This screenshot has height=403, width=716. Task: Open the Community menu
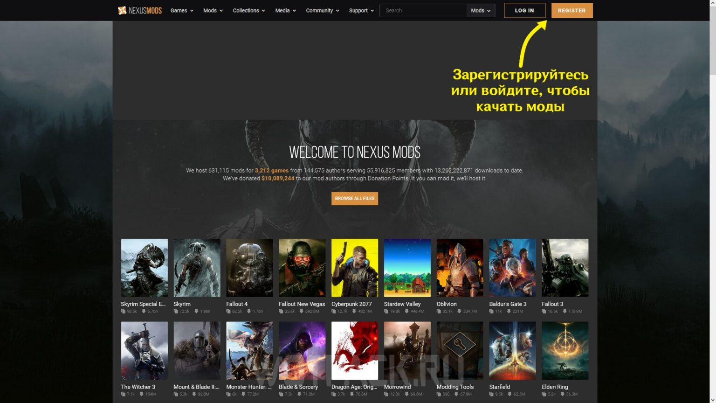322,10
